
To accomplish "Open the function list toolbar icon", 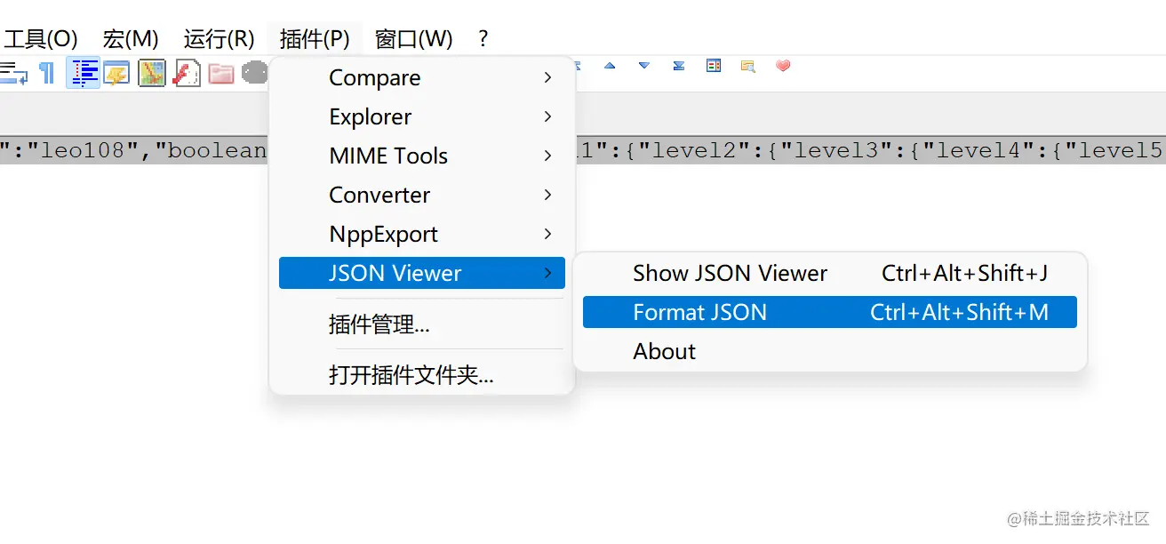I will pyautogui.click(x=187, y=73).
